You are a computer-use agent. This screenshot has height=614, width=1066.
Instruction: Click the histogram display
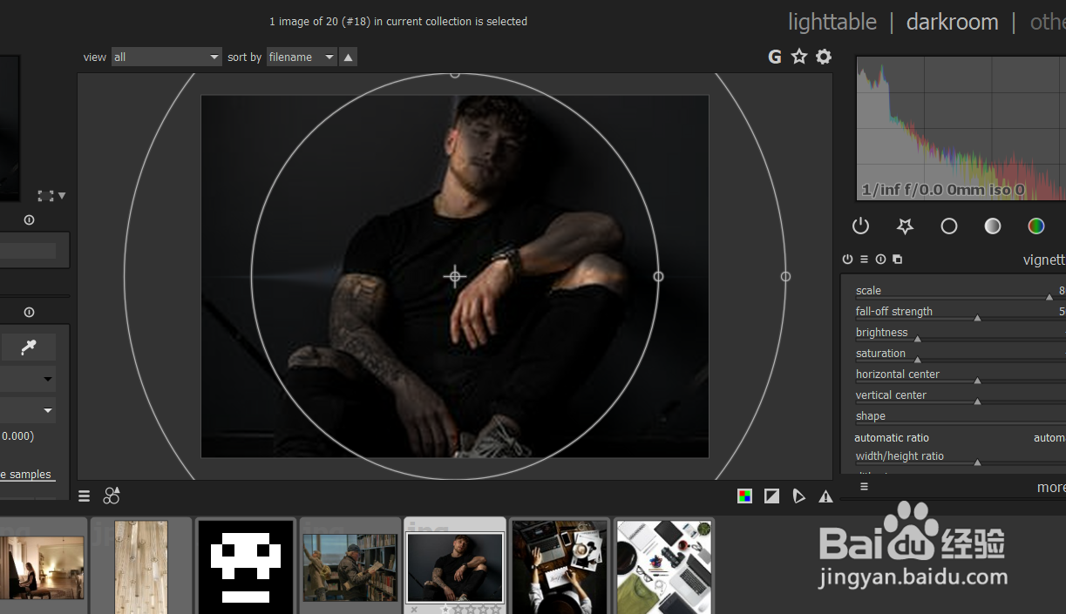click(x=961, y=128)
